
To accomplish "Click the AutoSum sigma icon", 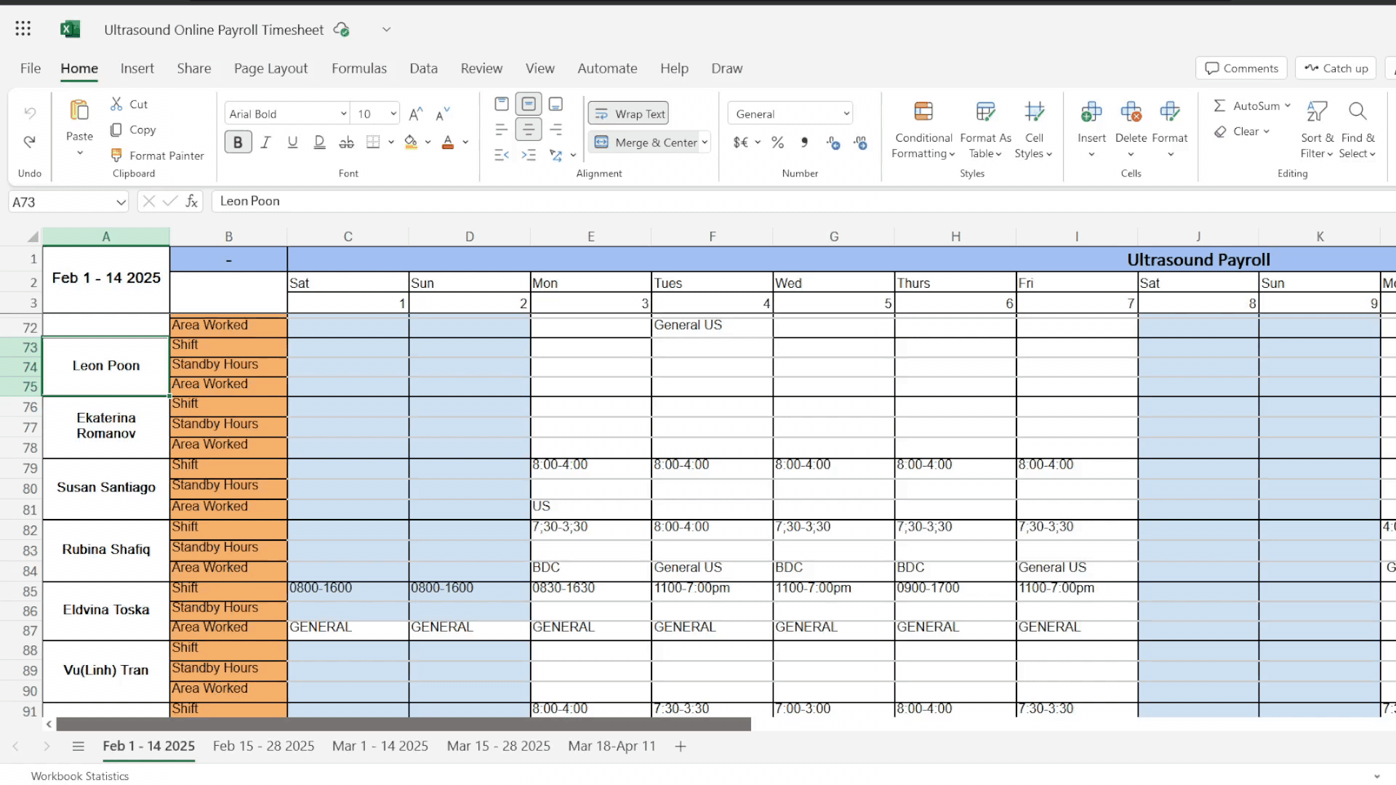I will (x=1219, y=106).
